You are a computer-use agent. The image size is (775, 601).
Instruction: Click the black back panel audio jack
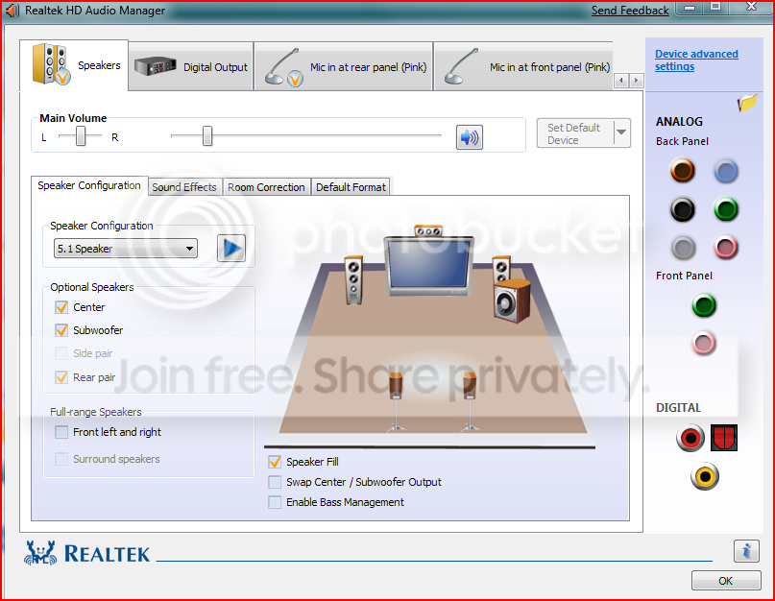tap(683, 209)
